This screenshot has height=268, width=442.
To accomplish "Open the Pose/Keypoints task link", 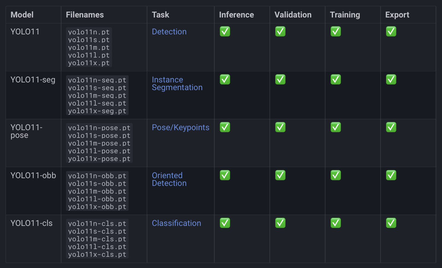I will [181, 127].
